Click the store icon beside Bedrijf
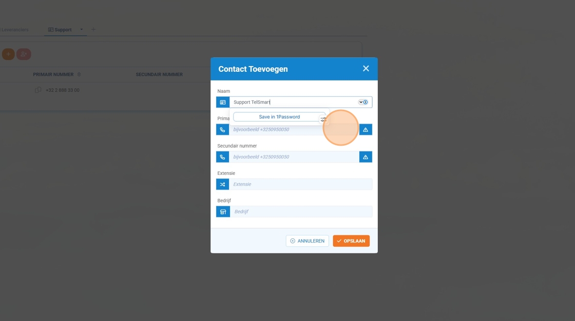This screenshot has height=321, width=575. coord(223,212)
